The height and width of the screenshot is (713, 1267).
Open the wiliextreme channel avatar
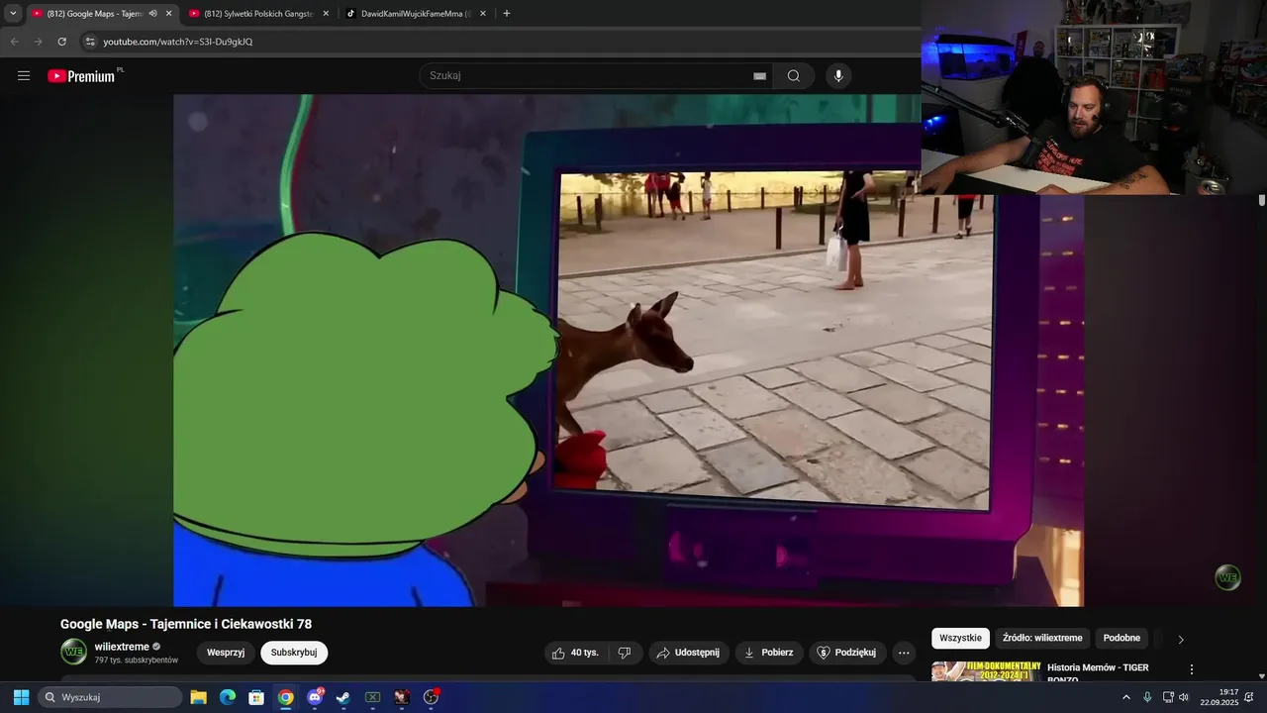coord(74,652)
